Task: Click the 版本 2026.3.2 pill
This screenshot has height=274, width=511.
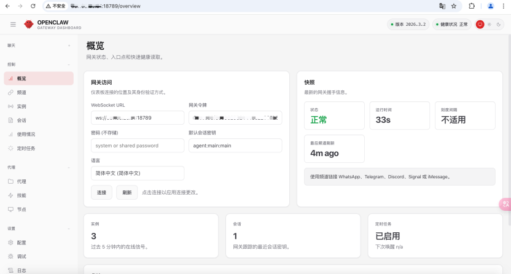Action: (408, 25)
